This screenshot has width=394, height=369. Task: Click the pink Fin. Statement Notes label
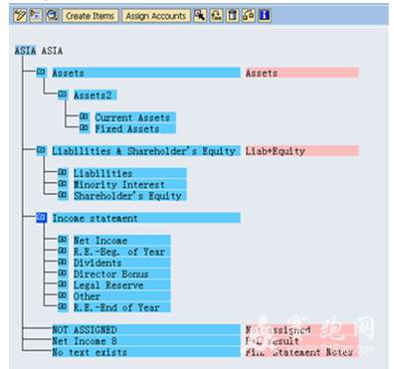point(301,352)
